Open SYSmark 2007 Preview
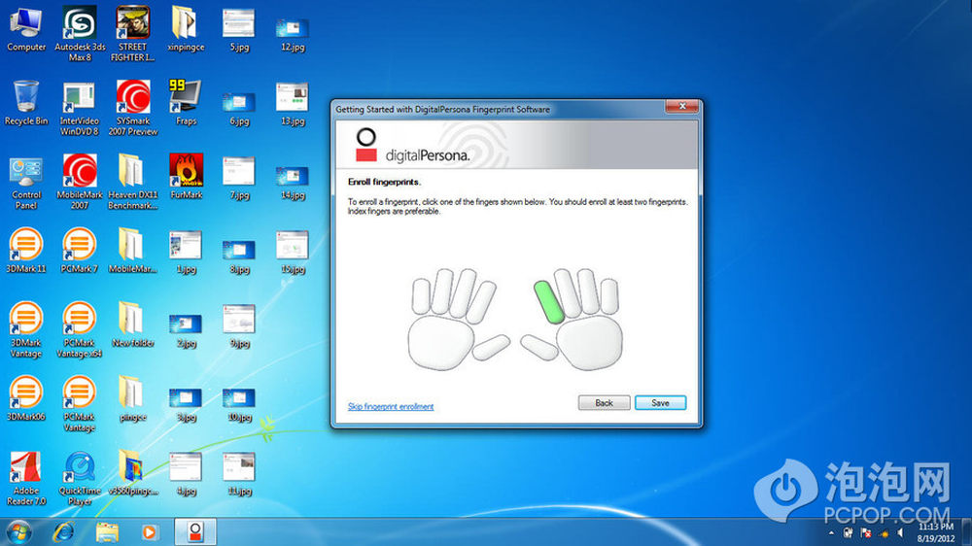Screen dimensions: 972x546 [x=132, y=108]
